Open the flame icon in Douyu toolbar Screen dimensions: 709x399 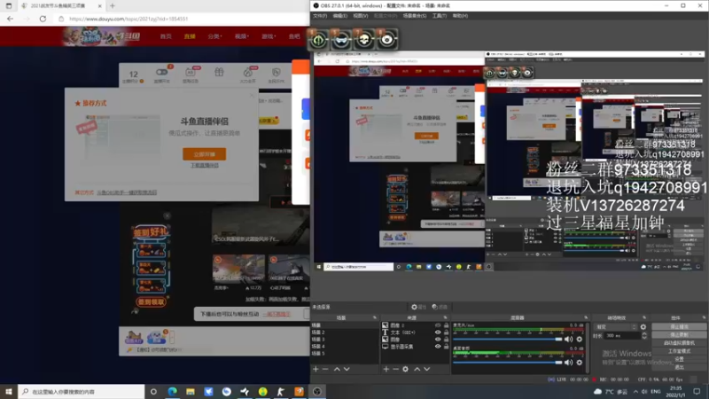coord(247,73)
